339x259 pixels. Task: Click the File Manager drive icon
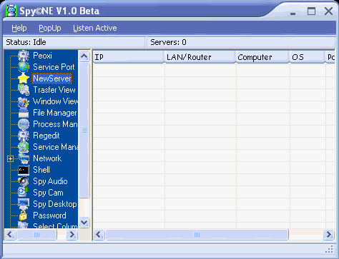pyautogui.click(x=24, y=113)
